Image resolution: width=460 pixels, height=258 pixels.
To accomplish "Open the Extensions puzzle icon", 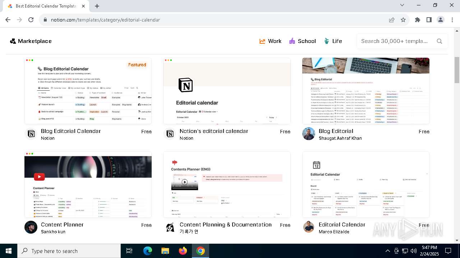I will (418, 20).
